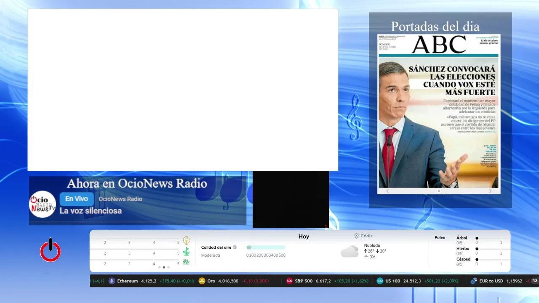Click the Cádiz location pin icon
Viewport: 539px width, 303px height.
[356, 236]
